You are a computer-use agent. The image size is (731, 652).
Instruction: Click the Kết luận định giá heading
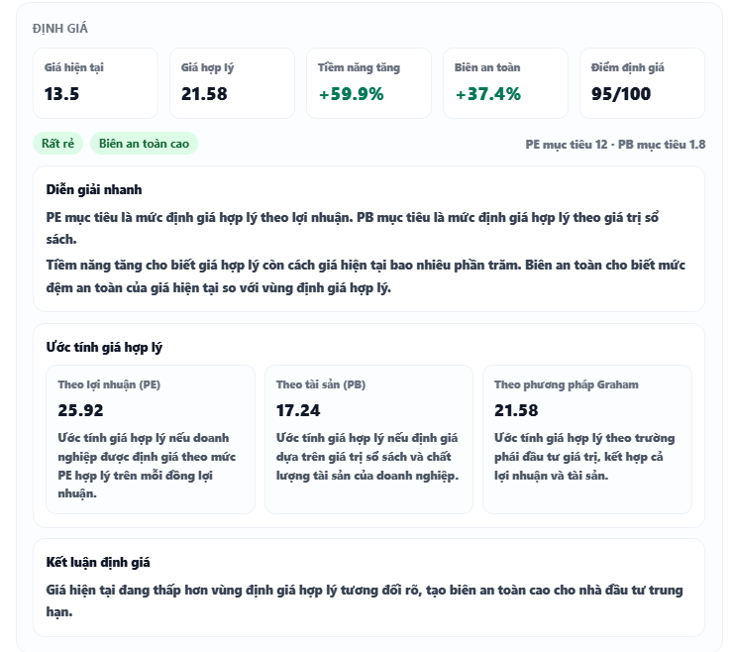[x=98, y=562]
